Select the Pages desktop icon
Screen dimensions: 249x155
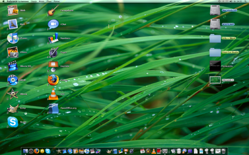(x=53, y=52)
